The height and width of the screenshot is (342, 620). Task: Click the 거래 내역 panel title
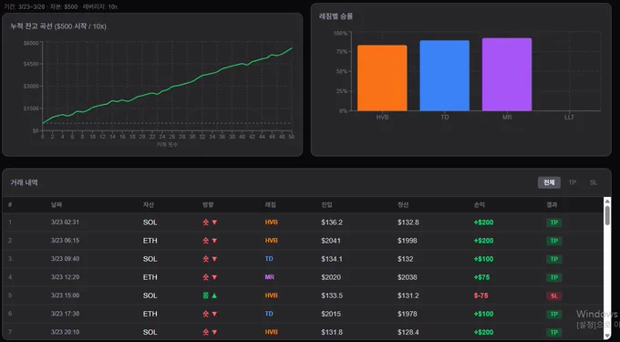[x=24, y=182]
